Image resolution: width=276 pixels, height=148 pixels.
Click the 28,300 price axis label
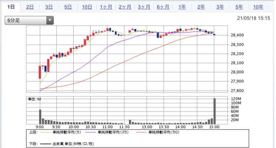(x=237, y=45)
